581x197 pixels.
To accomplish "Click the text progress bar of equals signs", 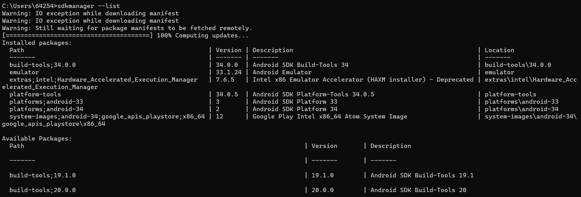I will [x=77, y=35].
